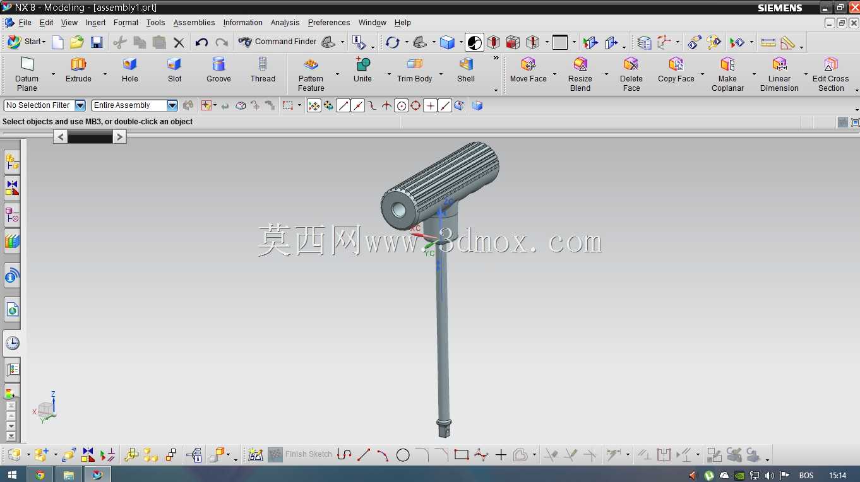Save the part with the floppy icon

coord(97,42)
